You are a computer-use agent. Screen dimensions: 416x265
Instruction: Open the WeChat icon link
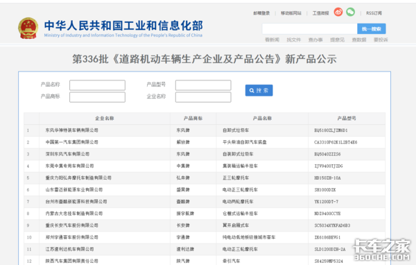tap(350, 12)
